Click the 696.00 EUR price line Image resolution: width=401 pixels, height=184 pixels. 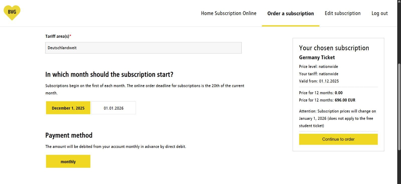[327, 100]
